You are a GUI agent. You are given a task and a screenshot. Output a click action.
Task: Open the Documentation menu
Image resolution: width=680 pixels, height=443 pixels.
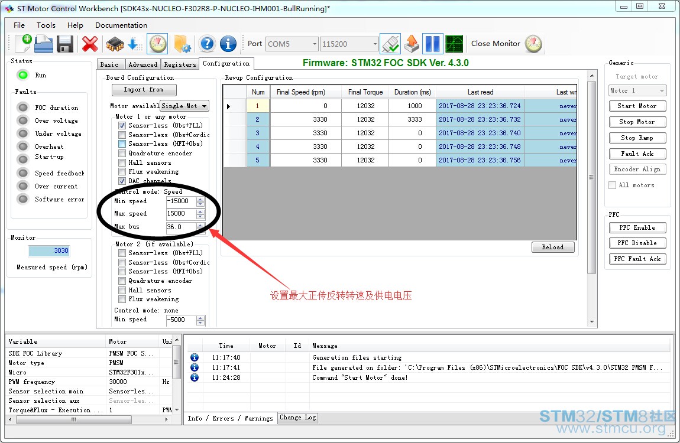tap(121, 25)
